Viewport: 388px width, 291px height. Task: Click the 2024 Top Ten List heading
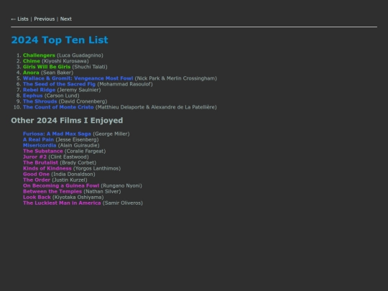click(60, 40)
